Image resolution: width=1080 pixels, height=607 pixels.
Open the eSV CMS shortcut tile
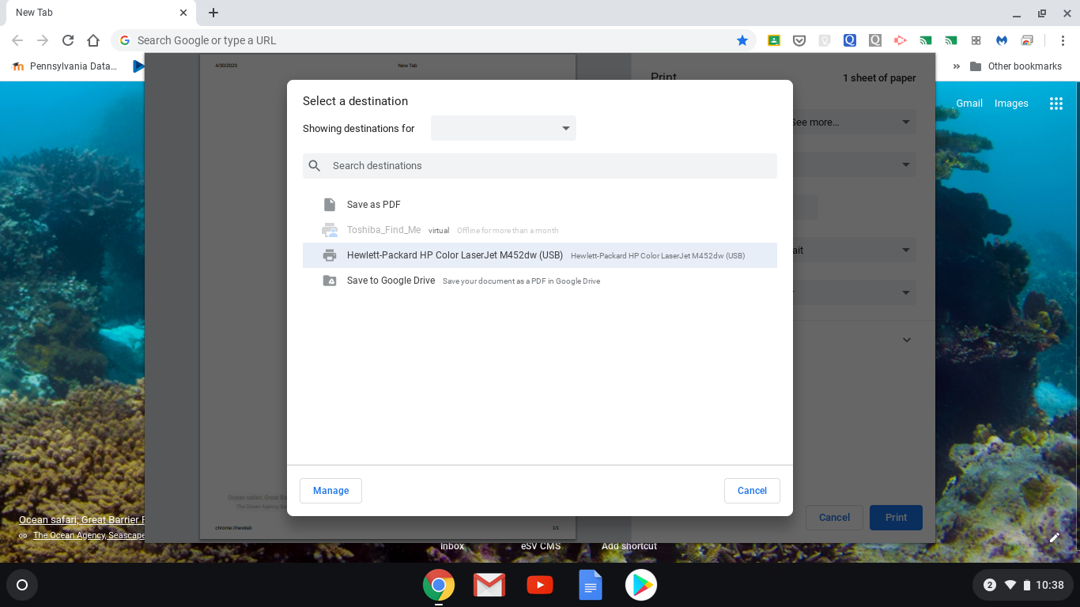541,546
